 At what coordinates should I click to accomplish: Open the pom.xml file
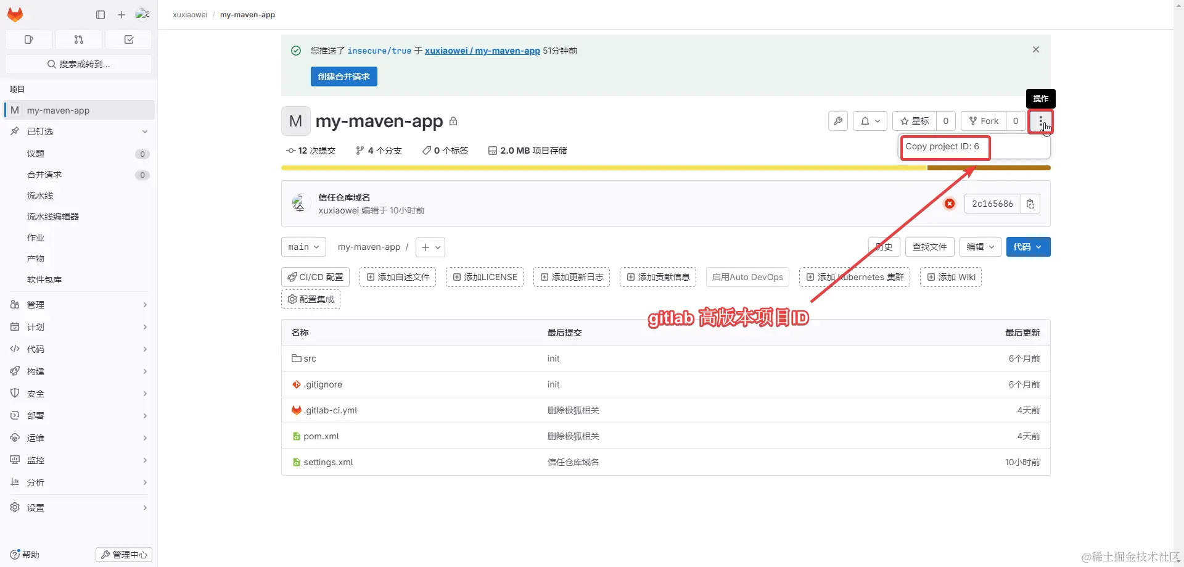(x=321, y=436)
